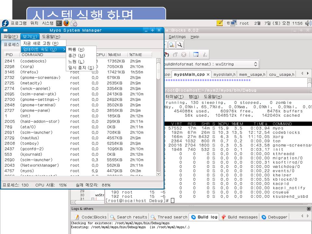This screenshot has height=234, width=312.
Task: Open Code::Blocks Help menu
Action: (195, 37)
